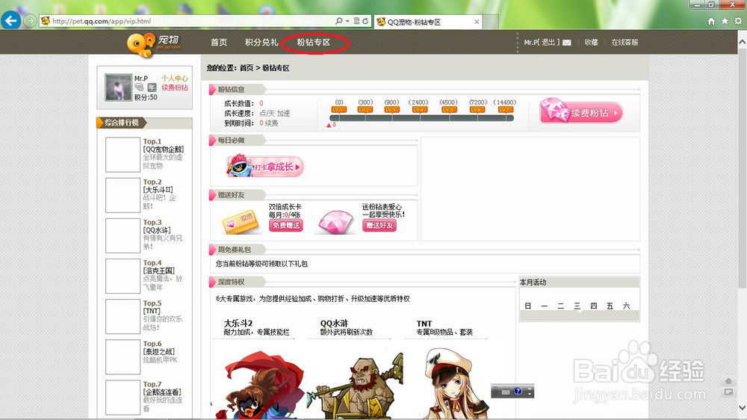Click the LV7 level badge
Image resolution: width=747 pixels, height=420 pixels.
pos(505,110)
